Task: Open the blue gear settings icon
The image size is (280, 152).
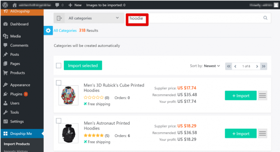Action: coord(48,31)
